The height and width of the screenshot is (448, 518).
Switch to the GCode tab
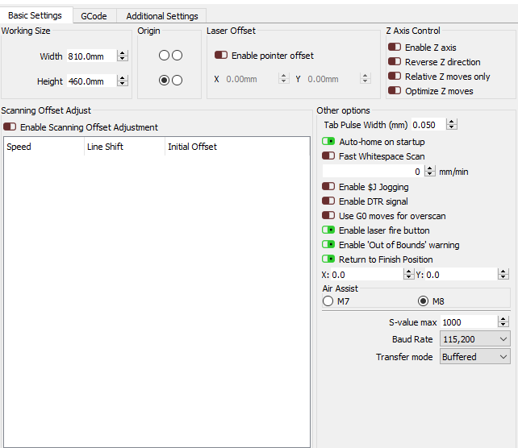pos(94,16)
